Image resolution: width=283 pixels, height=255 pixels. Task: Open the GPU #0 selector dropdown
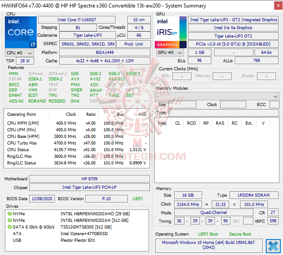coord(170,53)
